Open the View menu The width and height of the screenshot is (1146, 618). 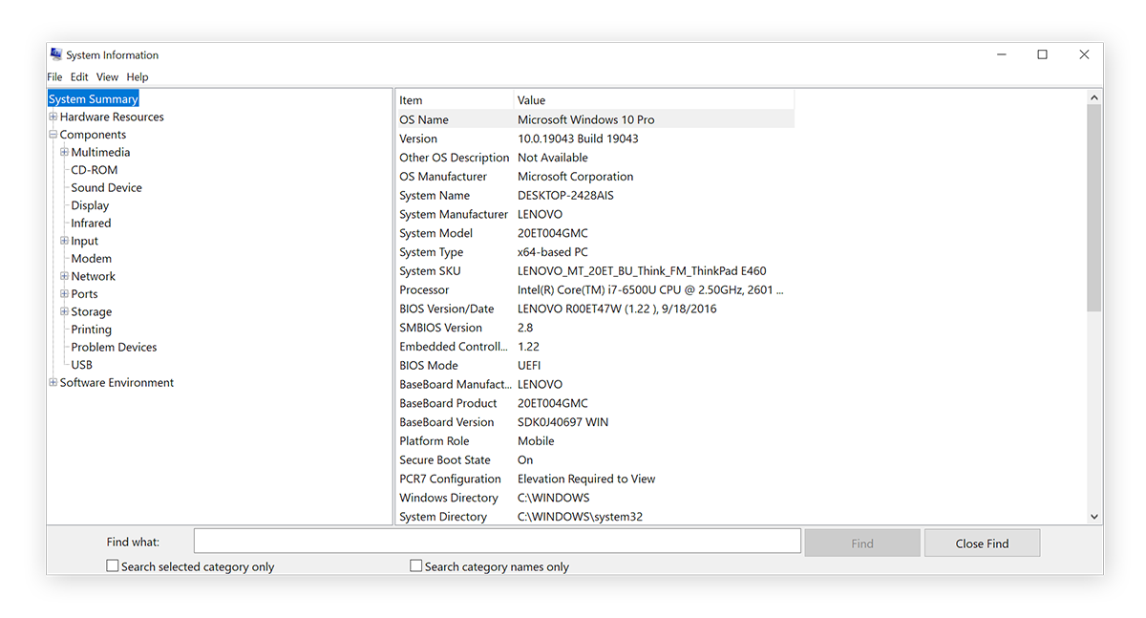[107, 76]
